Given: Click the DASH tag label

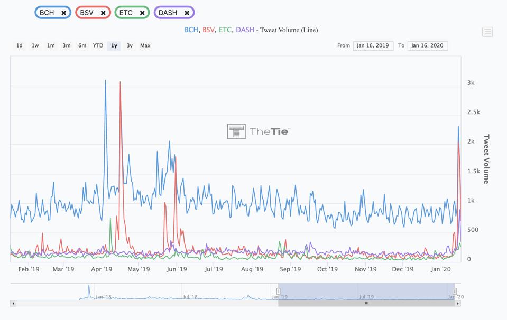Looking at the screenshot, I should pos(168,13).
